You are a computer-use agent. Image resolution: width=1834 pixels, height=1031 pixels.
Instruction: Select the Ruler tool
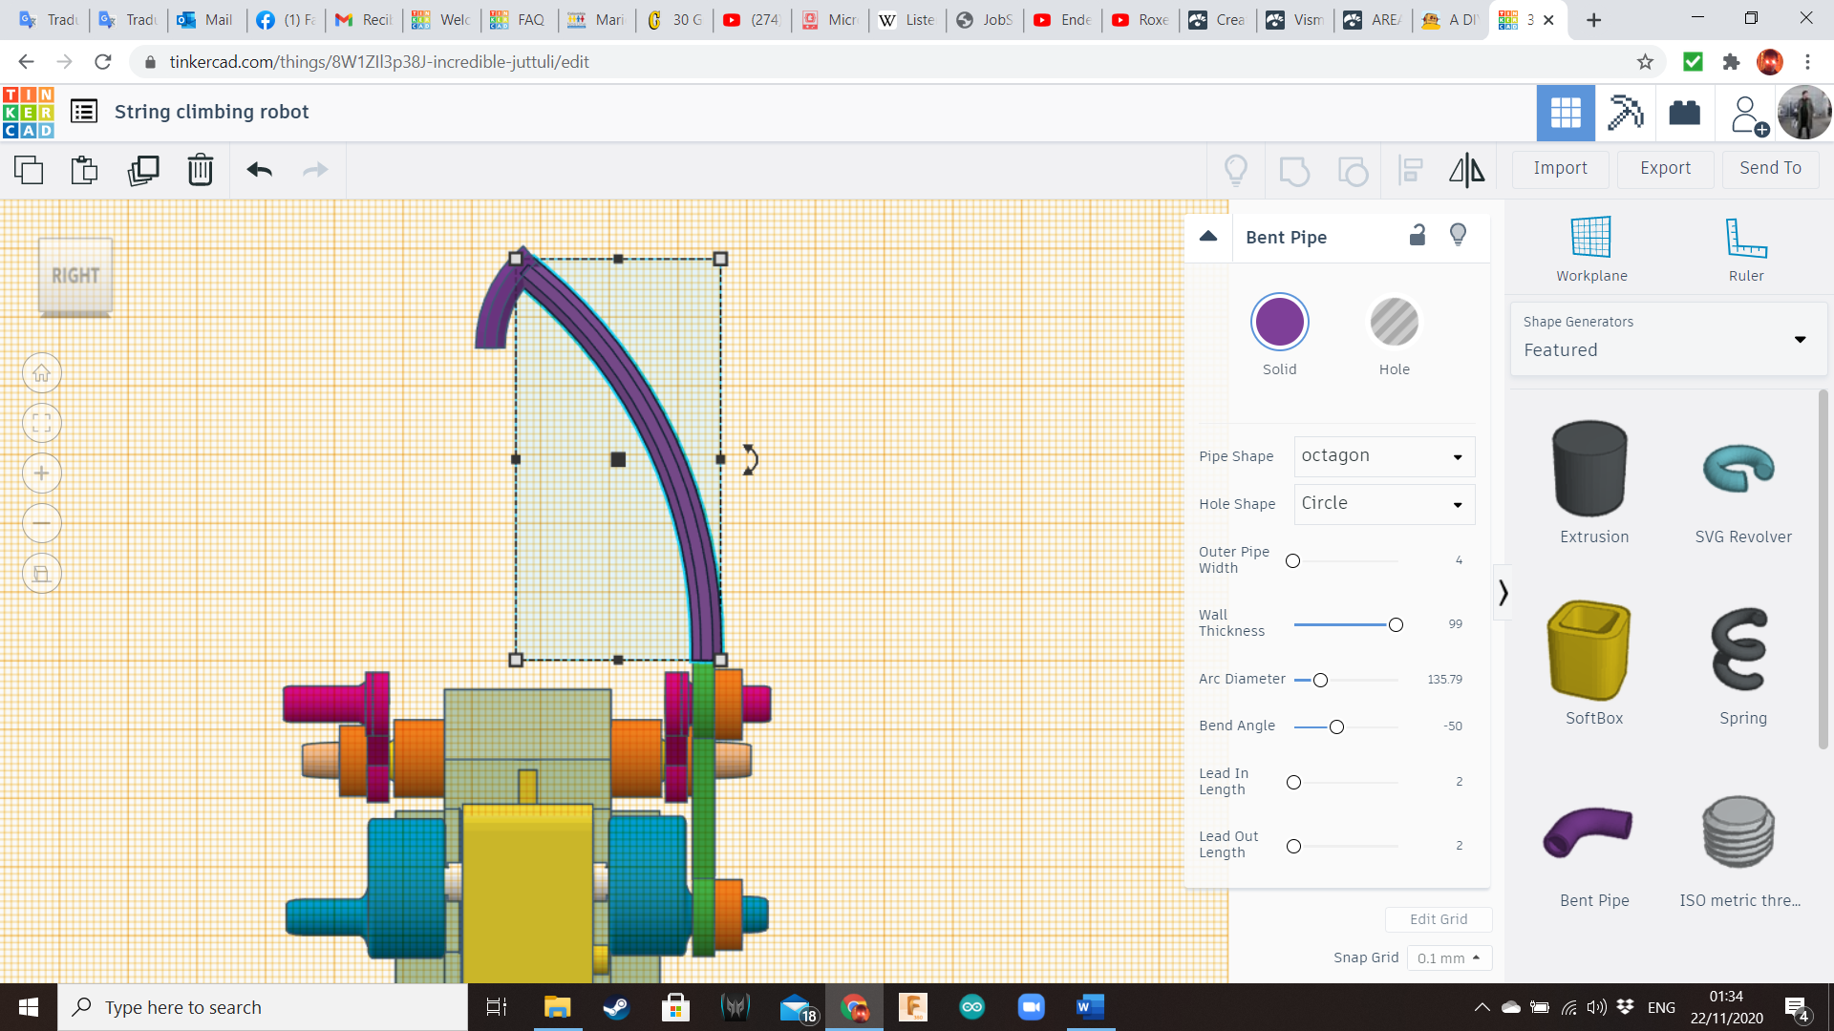pos(1745,249)
